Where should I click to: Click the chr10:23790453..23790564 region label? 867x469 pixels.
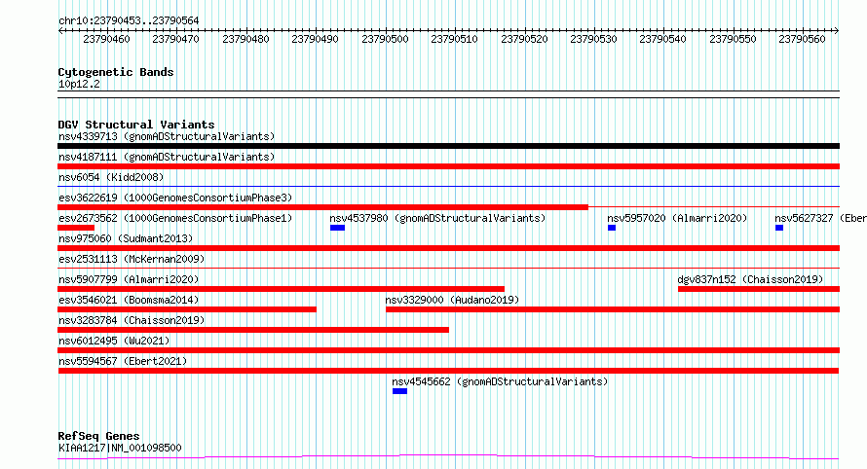[129, 20]
